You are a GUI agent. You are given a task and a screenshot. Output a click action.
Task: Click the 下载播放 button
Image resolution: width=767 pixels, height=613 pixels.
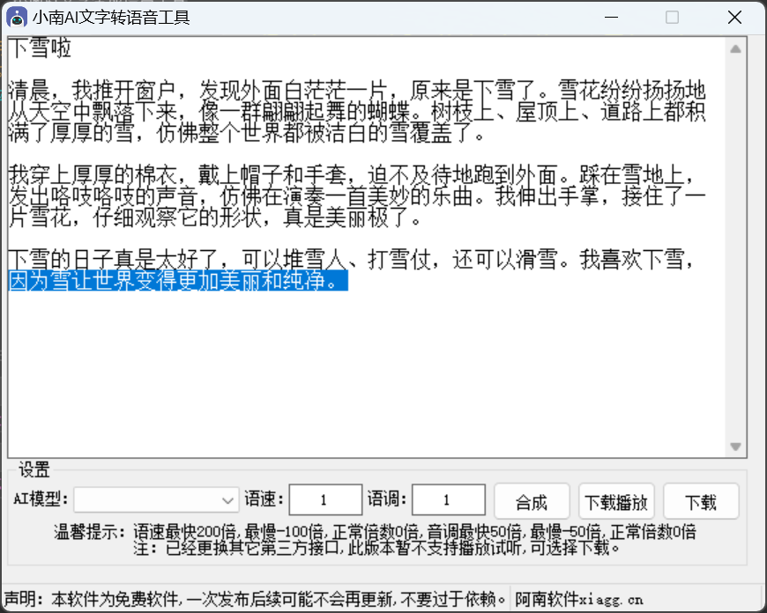point(616,501)
